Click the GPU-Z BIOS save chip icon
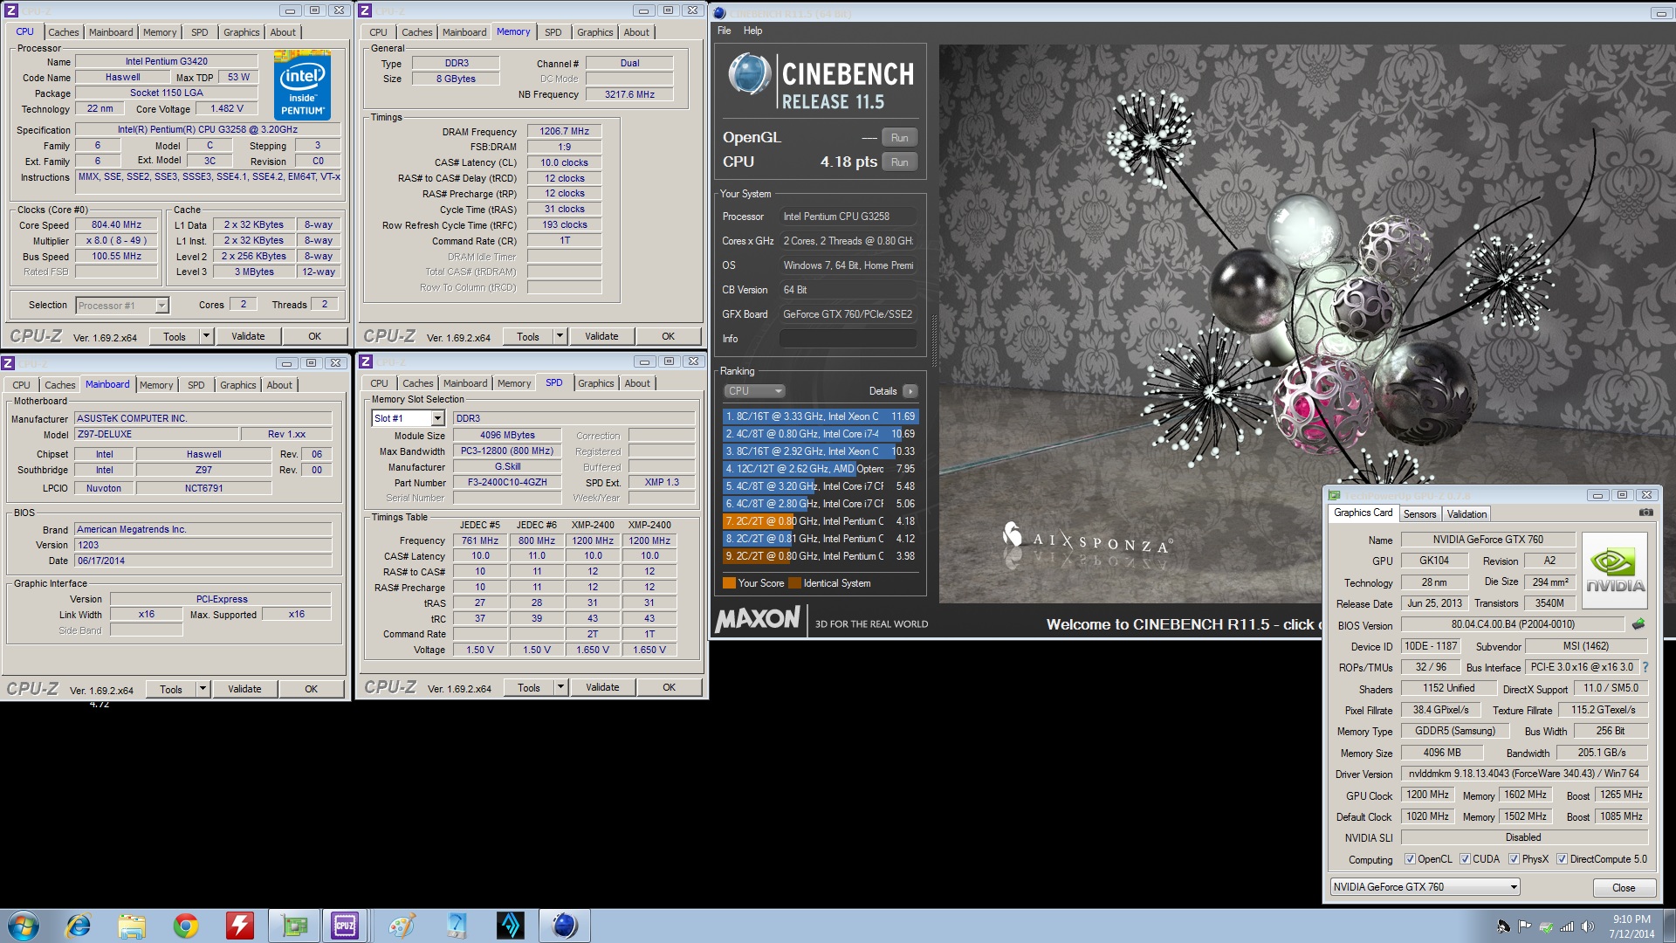Viewport: 1676px width, 943px height. 1638,624
